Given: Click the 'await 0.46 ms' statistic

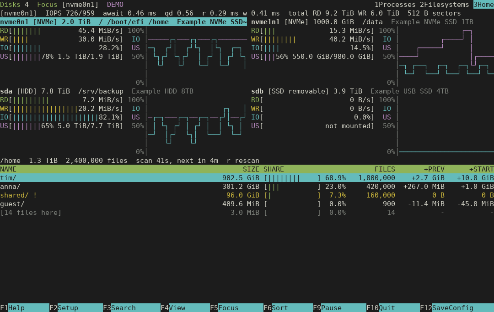Looking at the screenshot, I should (129, 13).
